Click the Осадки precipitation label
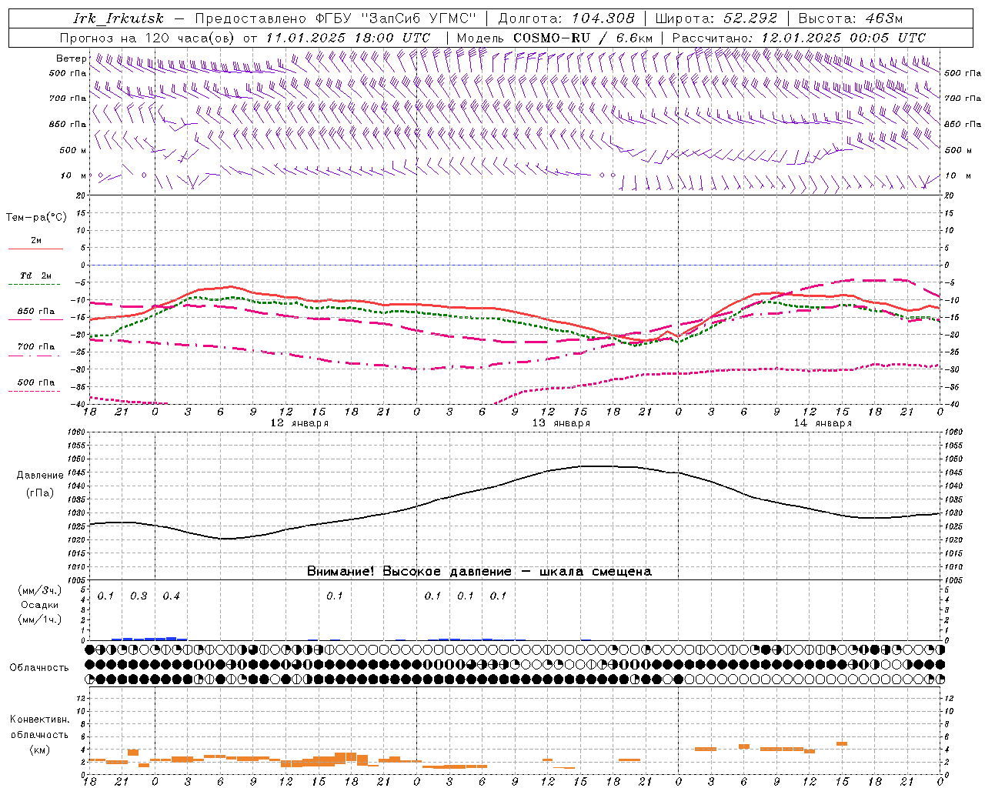This screenshot has width=985, height=788. (x=39, y=605)
